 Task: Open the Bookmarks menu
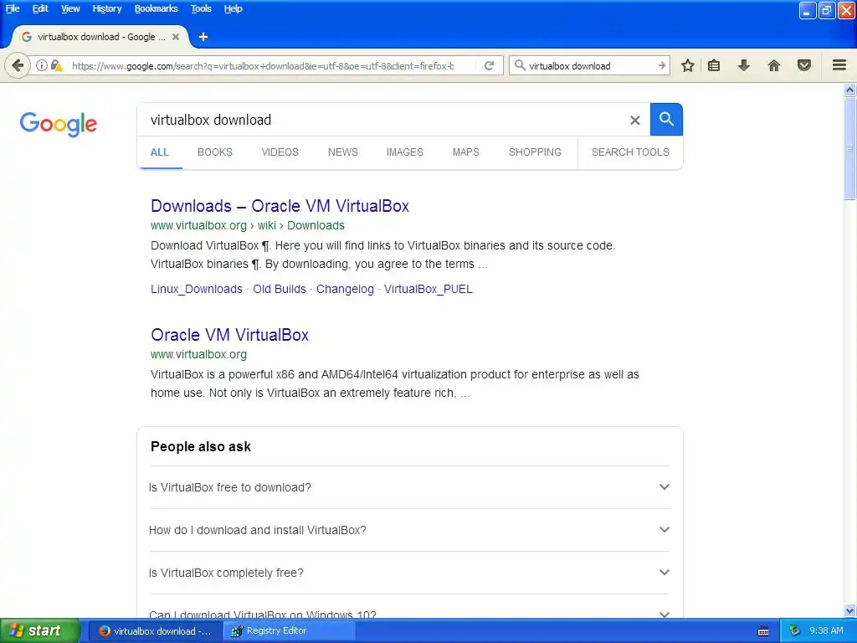156,8
